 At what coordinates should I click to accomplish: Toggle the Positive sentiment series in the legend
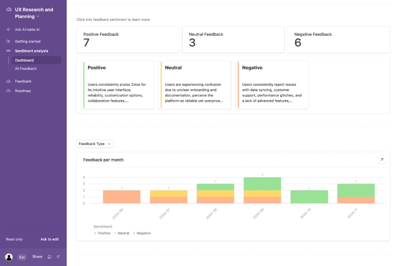(x=104, y=233)
